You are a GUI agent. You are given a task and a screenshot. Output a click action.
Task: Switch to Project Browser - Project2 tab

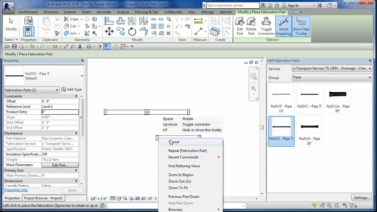43,198
